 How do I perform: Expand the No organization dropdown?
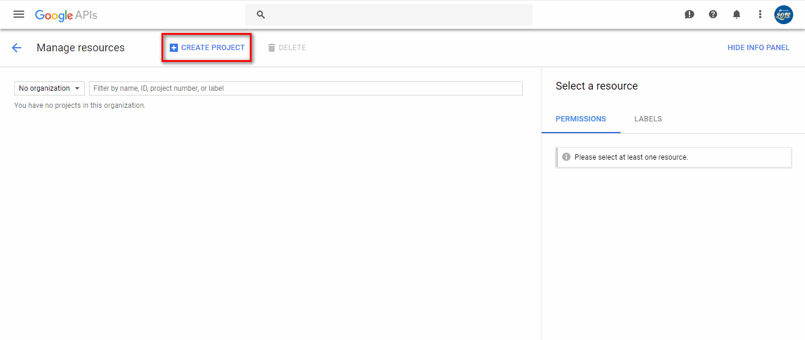point(50,88)
